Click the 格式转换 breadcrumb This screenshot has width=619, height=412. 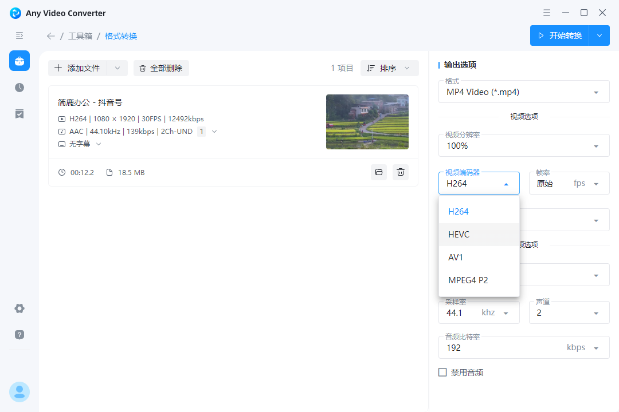[x=121, y=36]
